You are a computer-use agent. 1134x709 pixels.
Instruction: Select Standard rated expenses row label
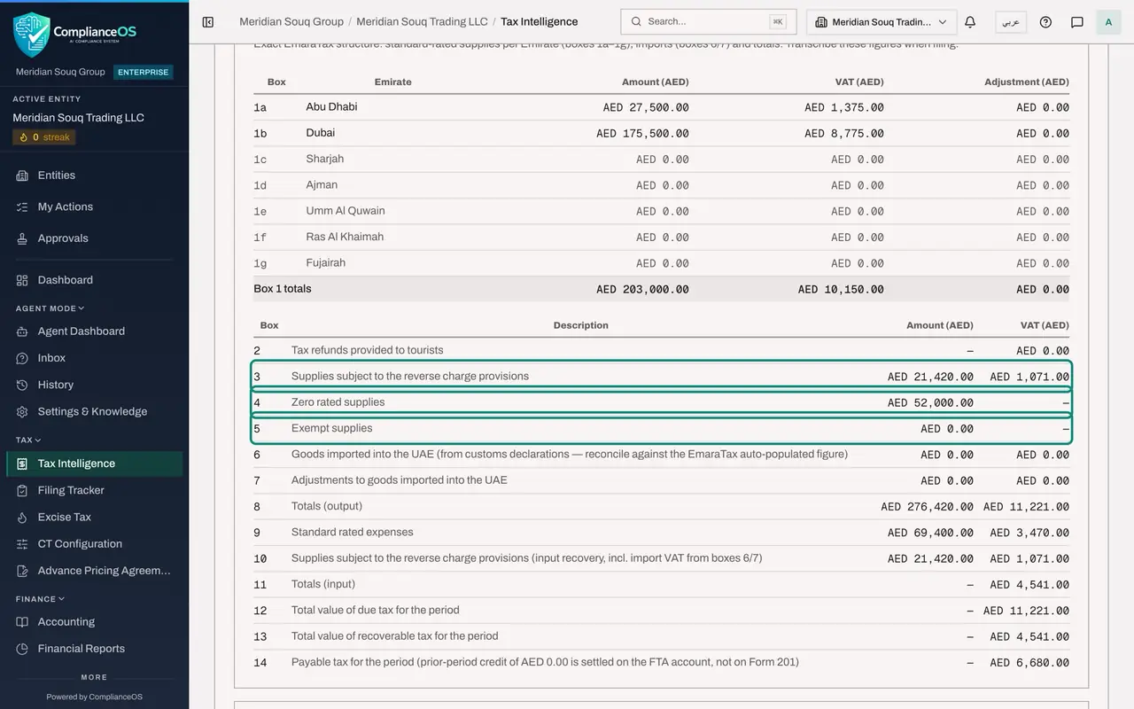point(353,533)
